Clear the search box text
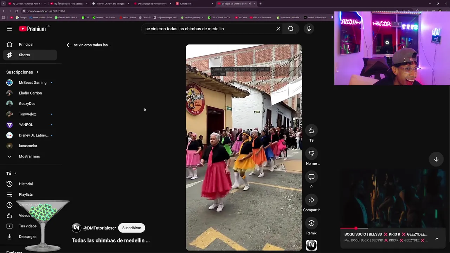Image resolution: width=450 pixels, height=253 pixels. point(278,29)
